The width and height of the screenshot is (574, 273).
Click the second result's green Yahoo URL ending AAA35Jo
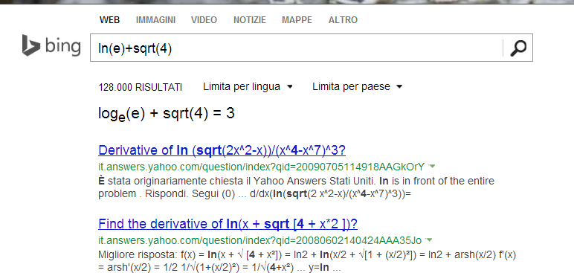click(260, 241)
